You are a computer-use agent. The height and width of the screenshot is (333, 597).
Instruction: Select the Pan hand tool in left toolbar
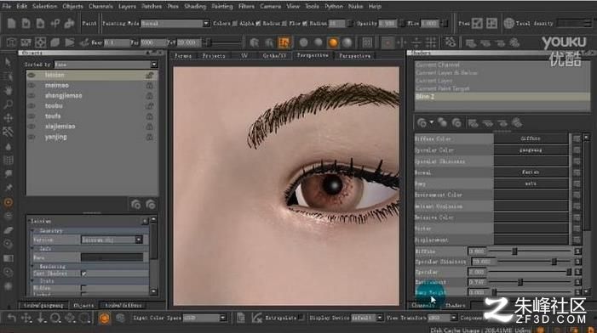8,90
